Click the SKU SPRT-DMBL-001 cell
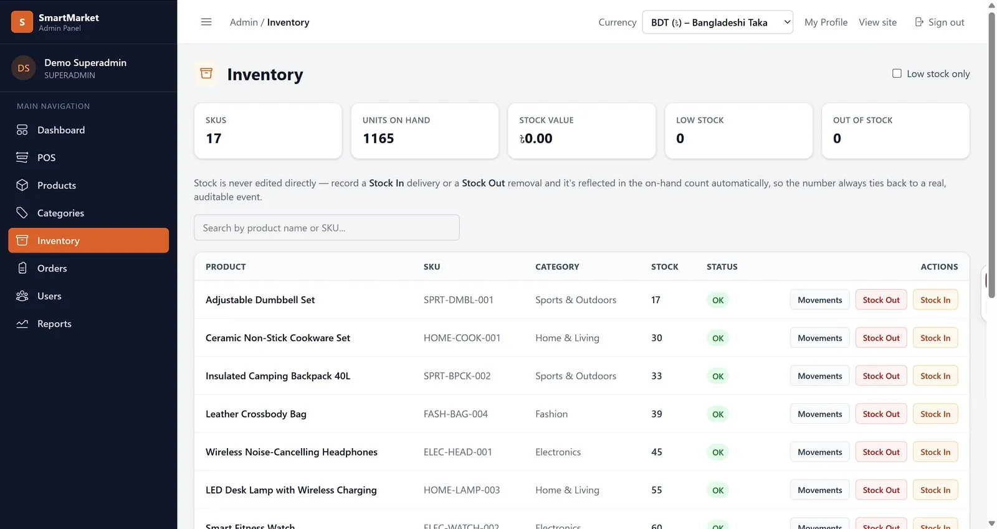Image resolution: width=997 pixels, height=529 pixels. tap(459, 300)
